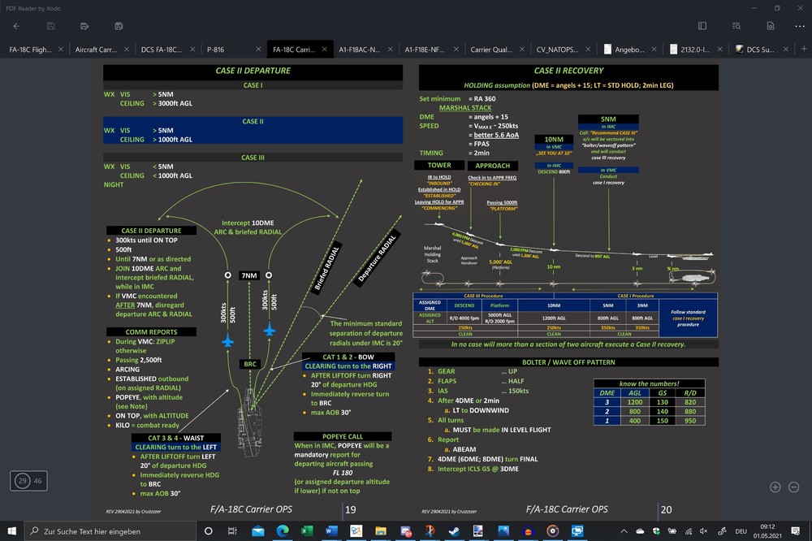
Task: Open network Wi-Fi tray icon
Action: click(689, 531)
